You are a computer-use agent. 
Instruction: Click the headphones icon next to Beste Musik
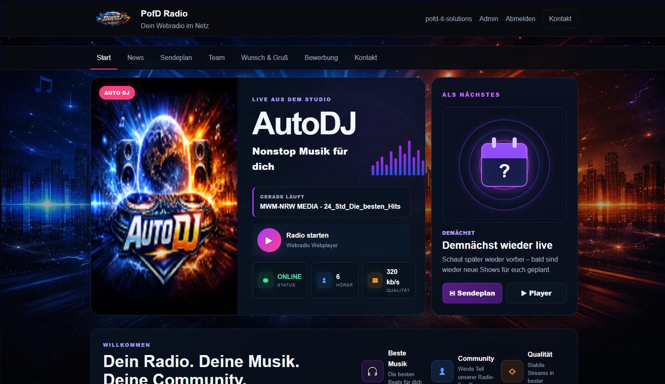tap(373, 371)
